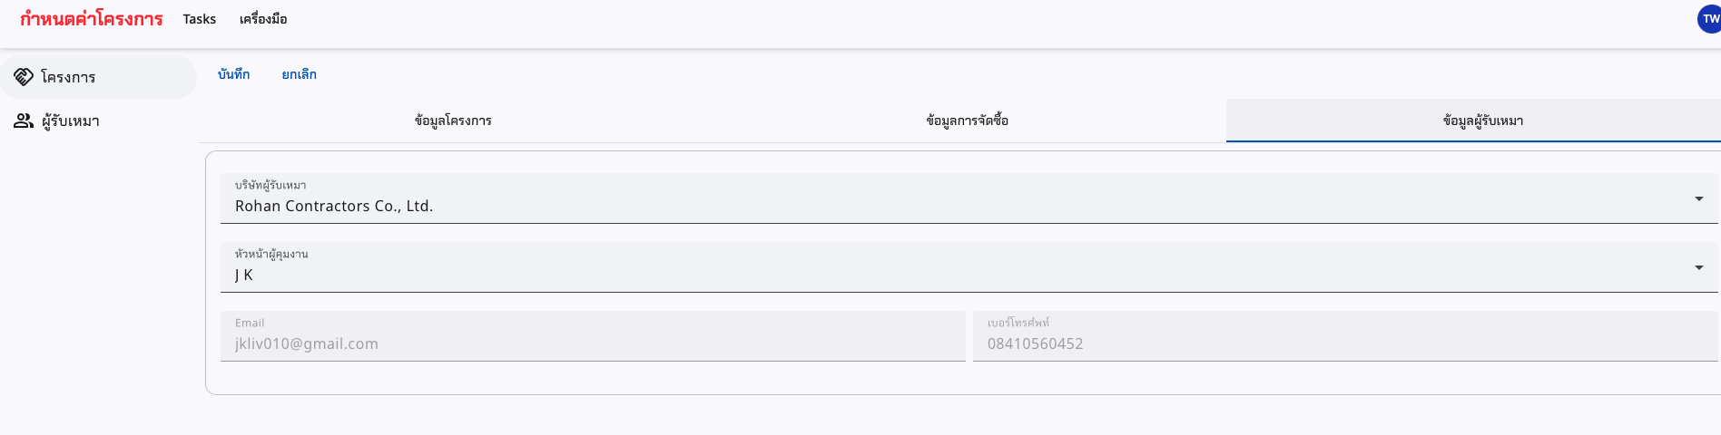Image resolution: width=1721 pixels, height=435 pixels.
Task: Open the Tasks menu
Action: (199, 19)
